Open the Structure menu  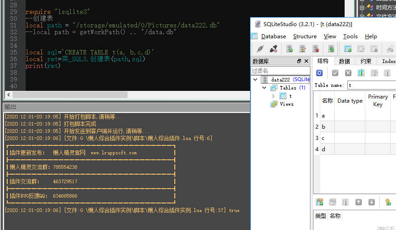tap(305, 36)
